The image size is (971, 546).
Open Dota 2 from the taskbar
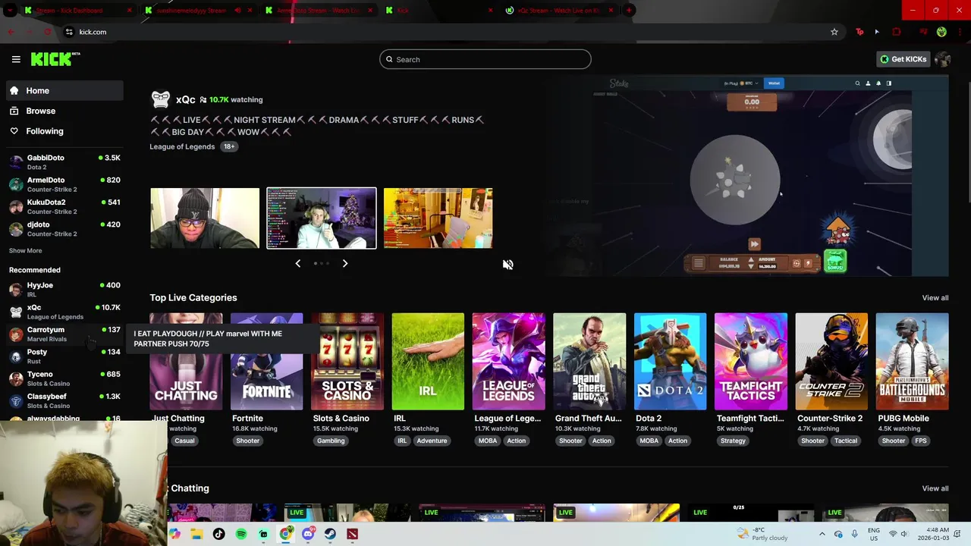pyautogui.click(x=352, y=534)
